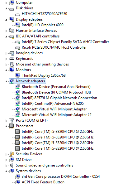Screen dimensions: 118x184
Task: Collapse the Network adapters node
Action: (6, 81)
